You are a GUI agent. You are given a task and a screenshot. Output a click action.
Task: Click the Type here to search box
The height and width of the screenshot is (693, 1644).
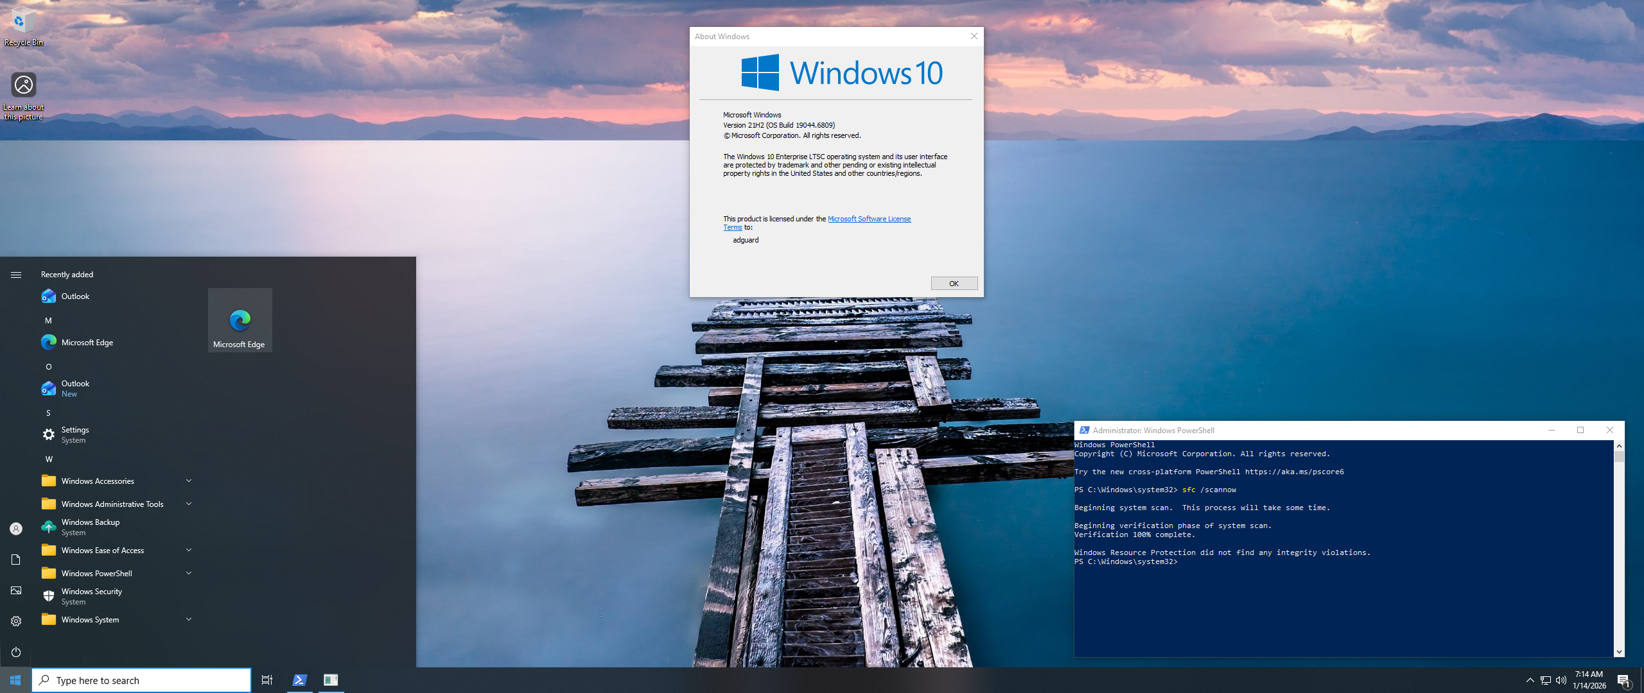tap(148, 680)
